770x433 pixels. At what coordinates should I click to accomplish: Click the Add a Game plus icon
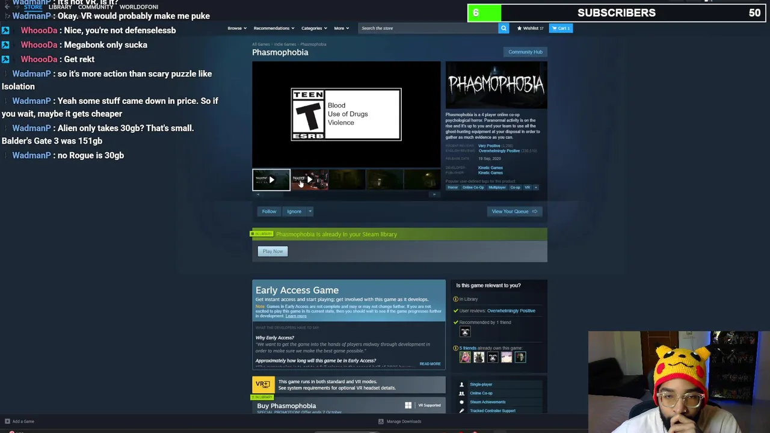click(x=7, y=422)
